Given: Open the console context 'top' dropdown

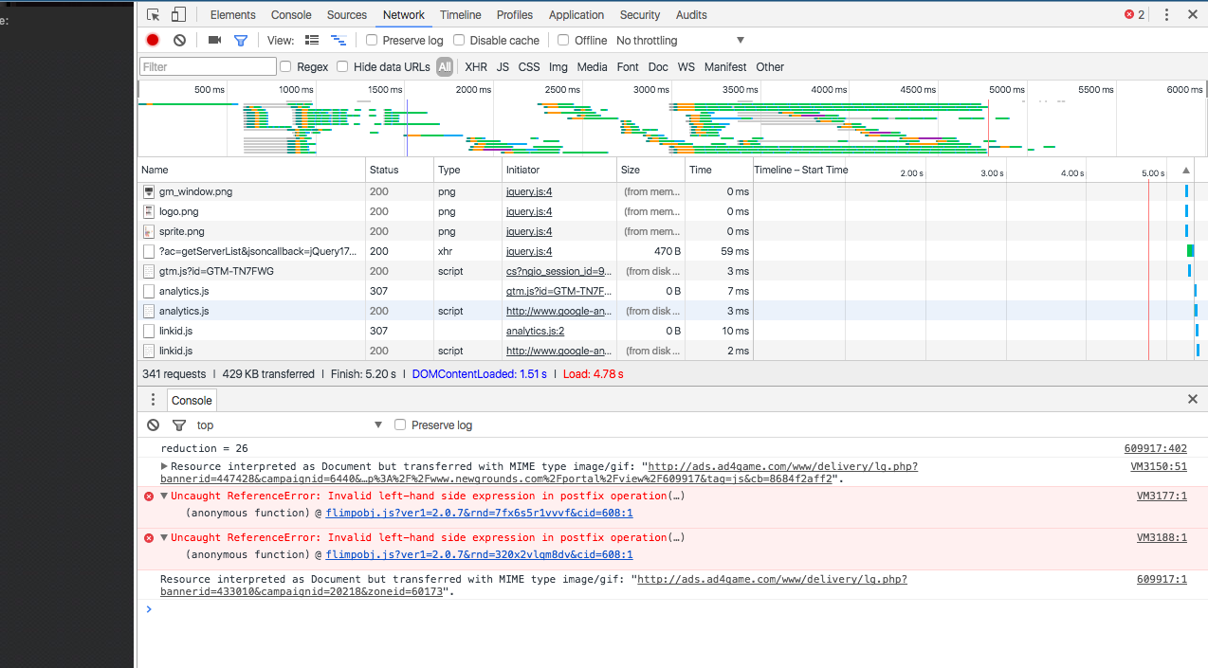Looking at the screenshot, I should [288, 425].
